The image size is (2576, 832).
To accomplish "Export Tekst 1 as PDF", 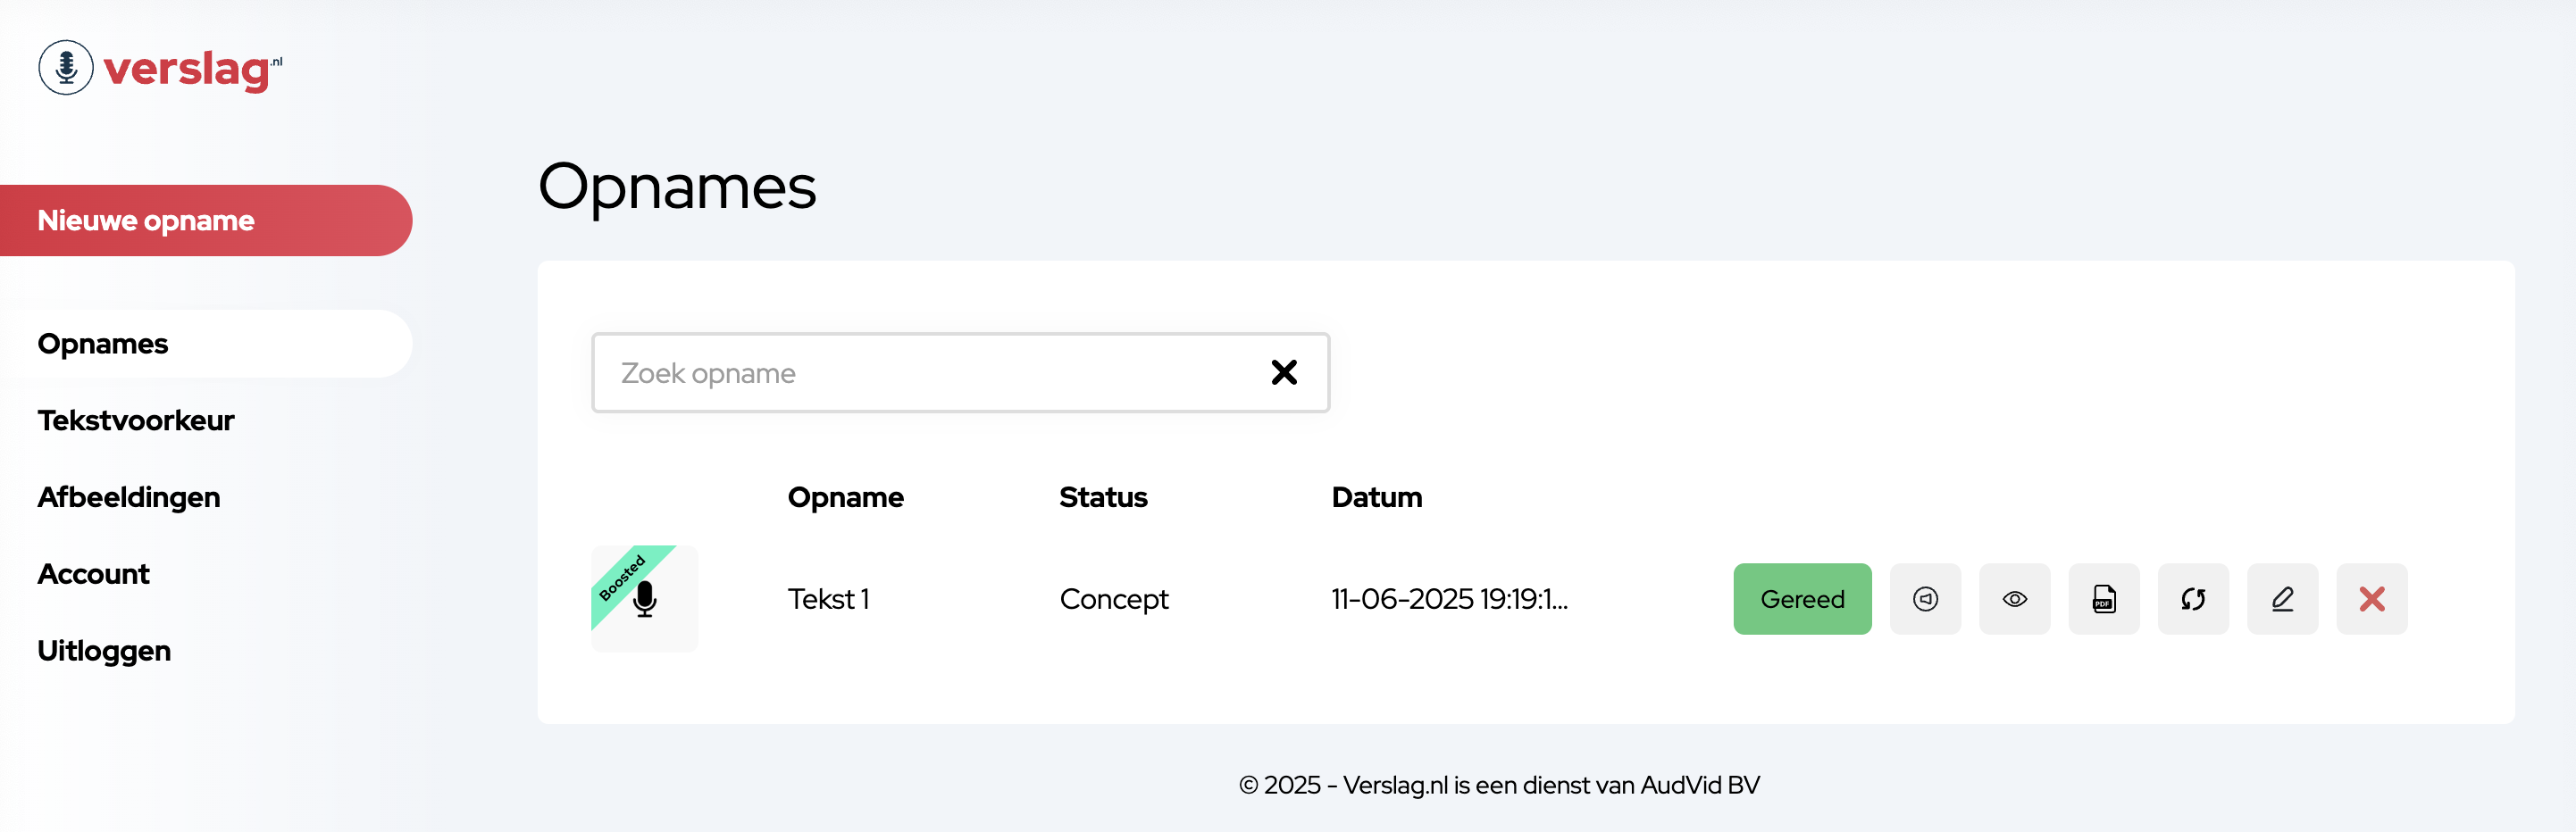I will click(x=2103, y=599).
